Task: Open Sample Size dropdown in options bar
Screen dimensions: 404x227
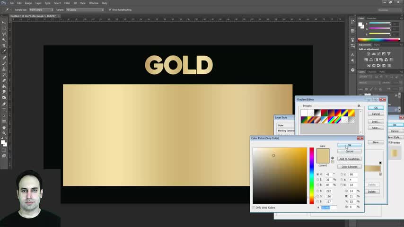Action: (x=41, y=10)
